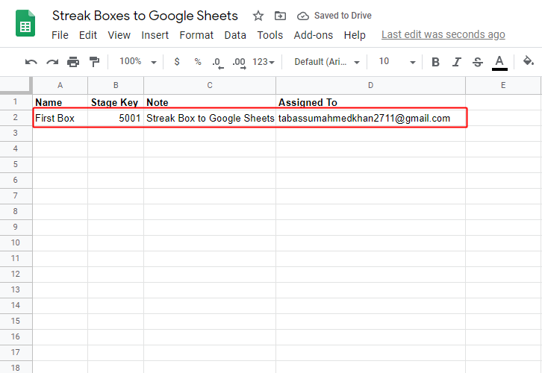Open the fill color bucket

(x=528, y=61)
